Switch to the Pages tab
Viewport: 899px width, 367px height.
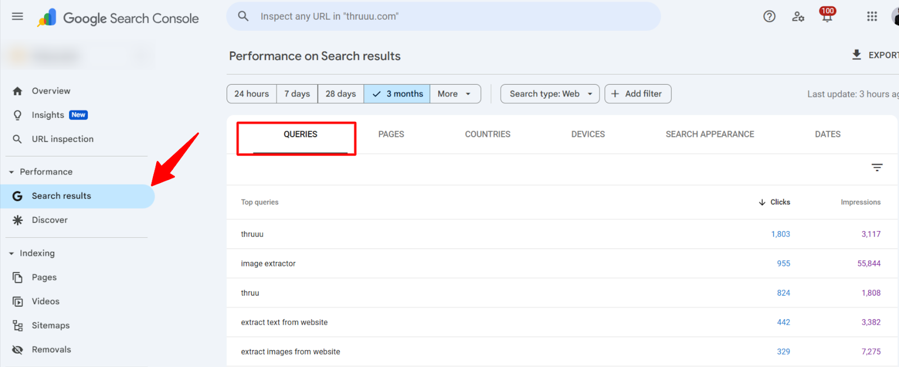pyautogui.click(x=391, y=134)
